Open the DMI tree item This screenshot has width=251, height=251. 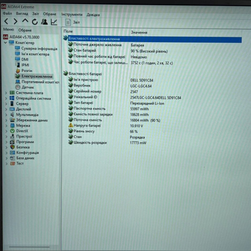22,59
